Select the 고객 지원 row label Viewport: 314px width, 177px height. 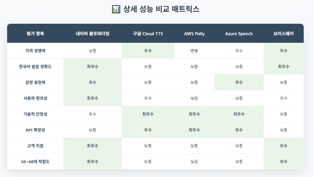click(35, 146)
